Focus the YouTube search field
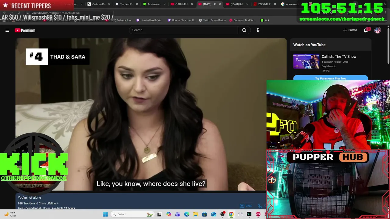390x219 pixels. (183, 30)
